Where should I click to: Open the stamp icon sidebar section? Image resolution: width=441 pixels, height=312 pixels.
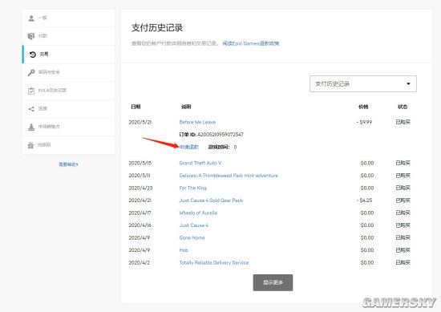[31, 127]
